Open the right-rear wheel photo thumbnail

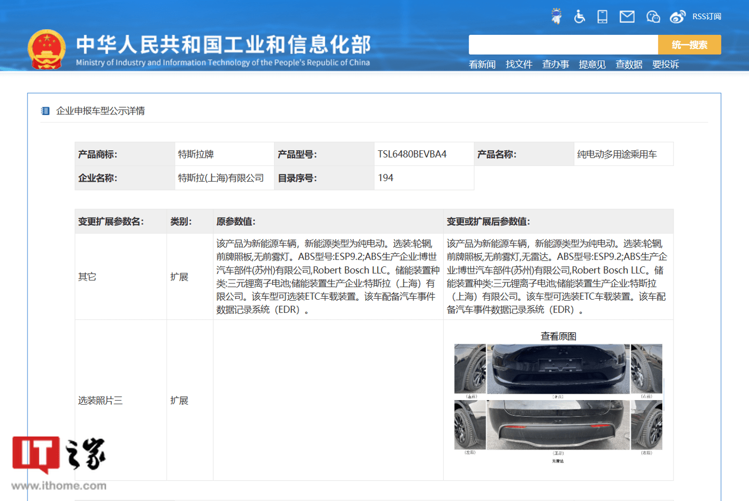647,425
